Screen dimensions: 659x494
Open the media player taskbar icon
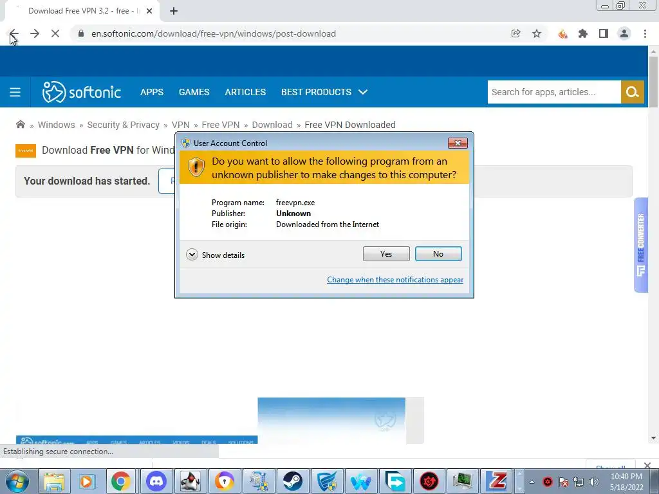pos(87,481)
